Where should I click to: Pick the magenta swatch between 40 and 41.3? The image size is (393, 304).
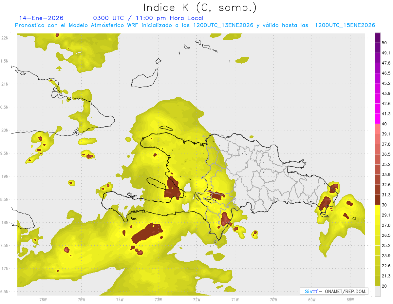point(378,119)
